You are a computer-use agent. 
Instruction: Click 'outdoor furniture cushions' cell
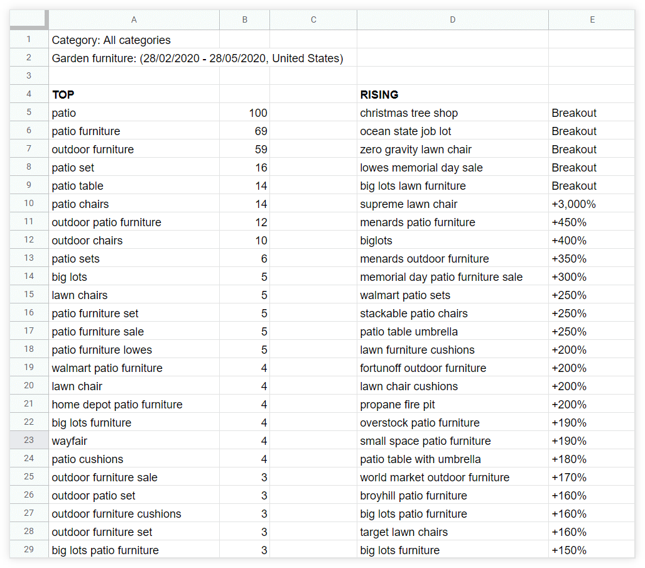click(x=134, y=513)
